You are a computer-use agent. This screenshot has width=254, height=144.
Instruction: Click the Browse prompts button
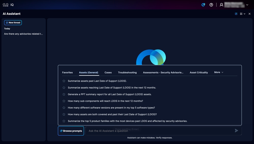[71, 131]
